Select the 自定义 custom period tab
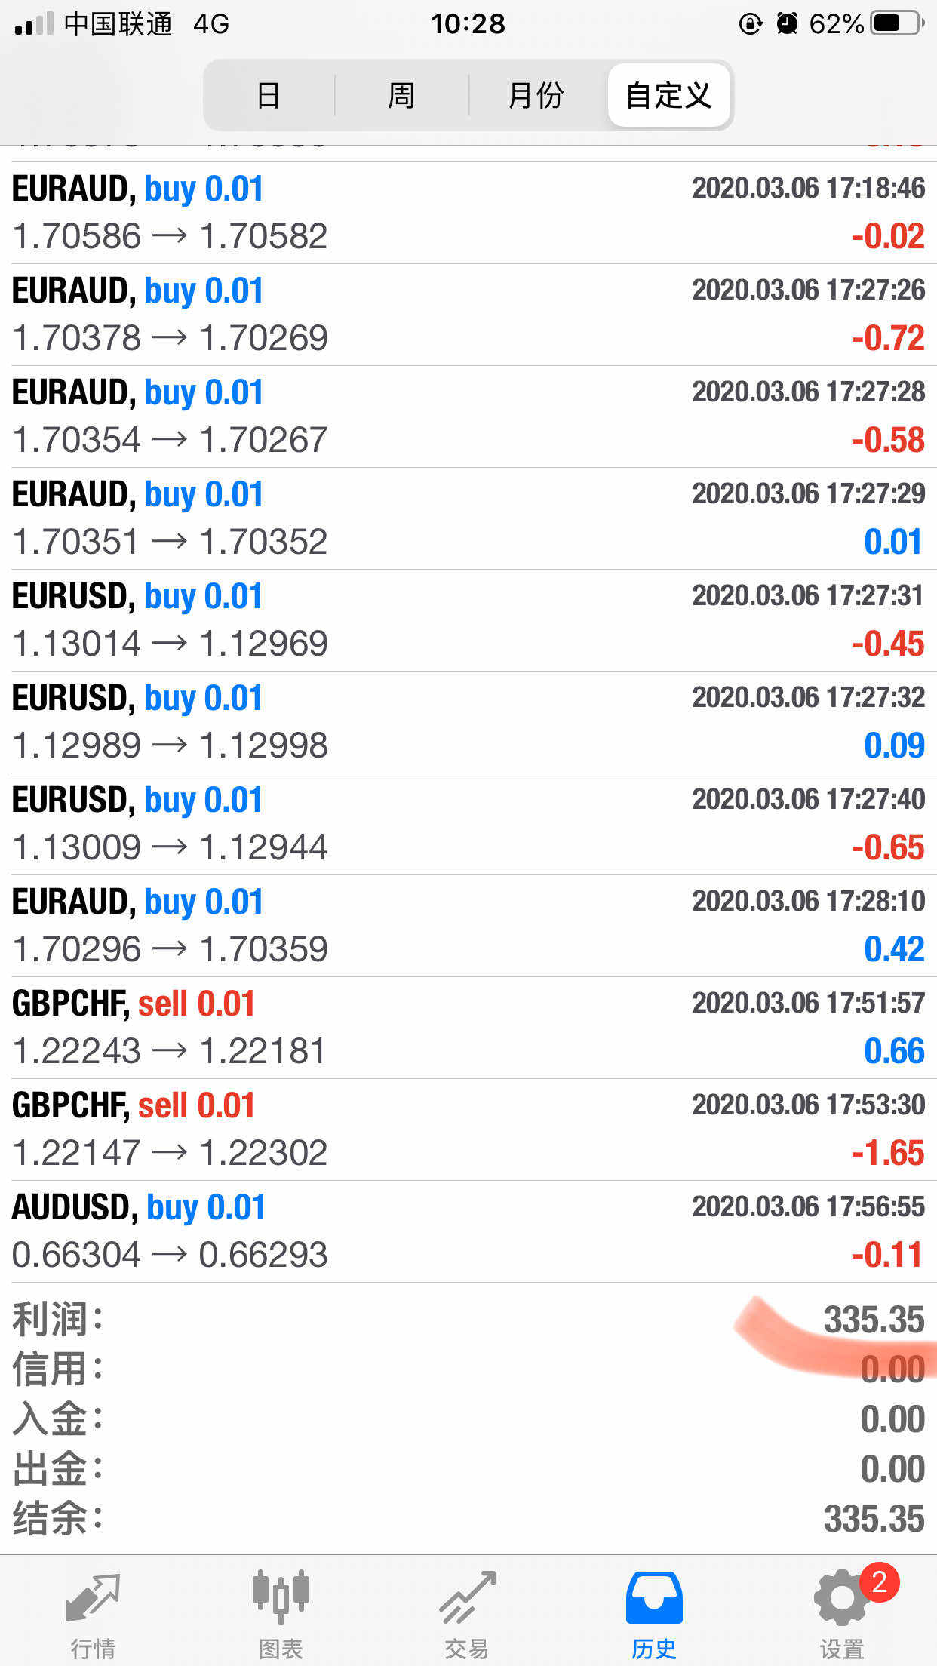 (668, 96)
